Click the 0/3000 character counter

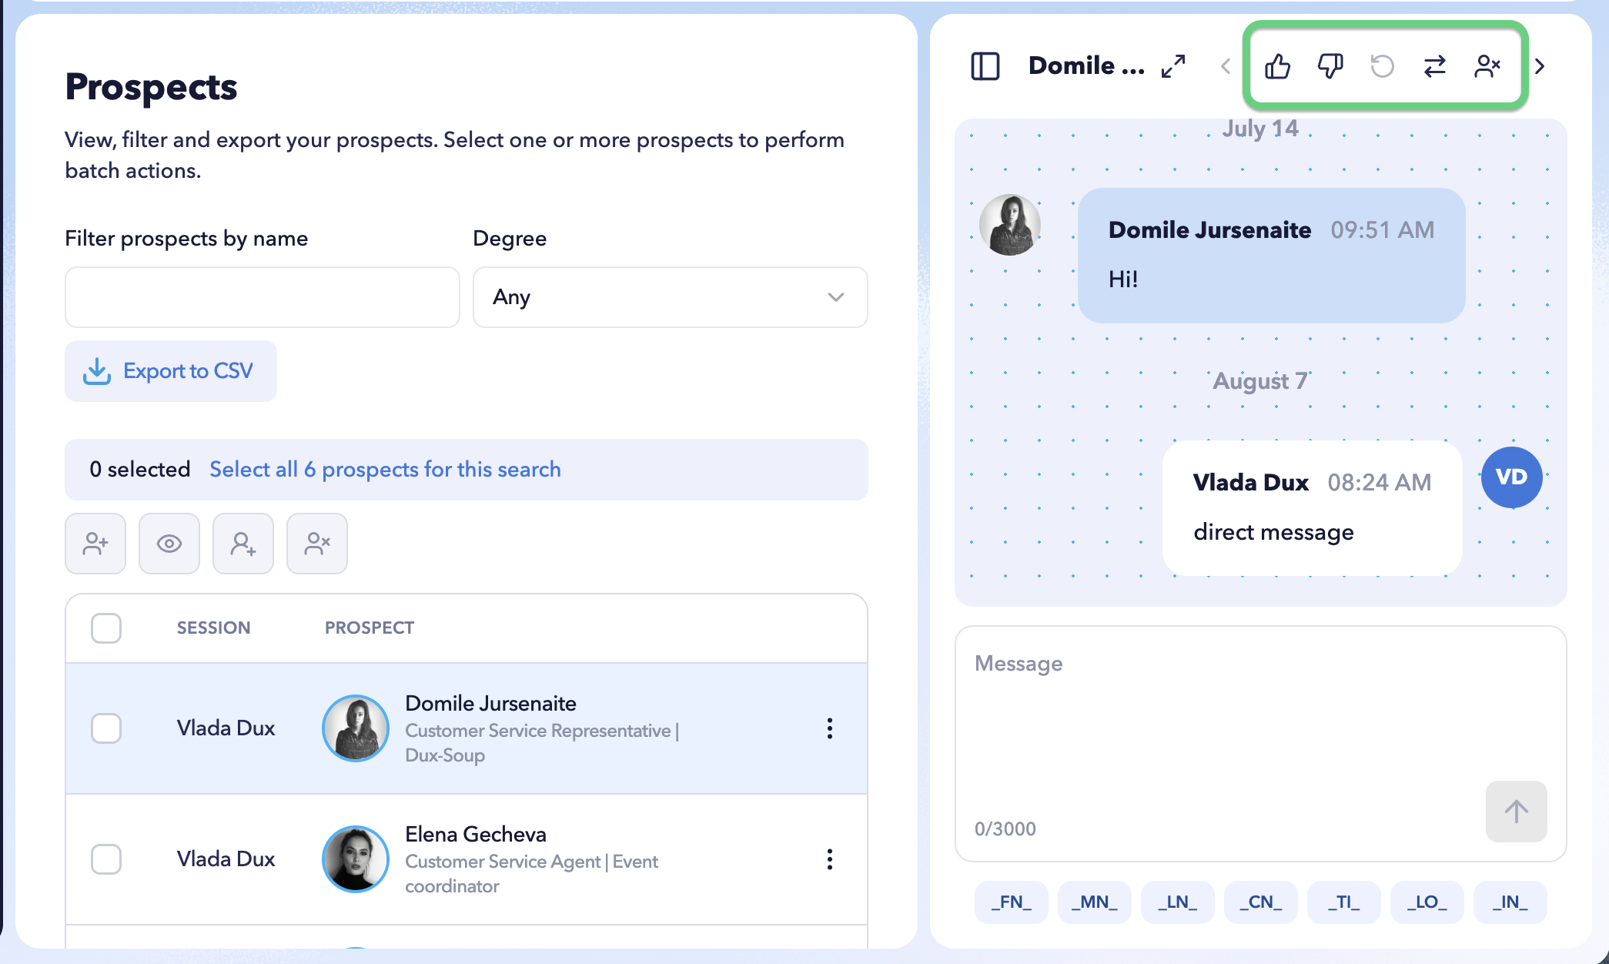click(1005, 829)
